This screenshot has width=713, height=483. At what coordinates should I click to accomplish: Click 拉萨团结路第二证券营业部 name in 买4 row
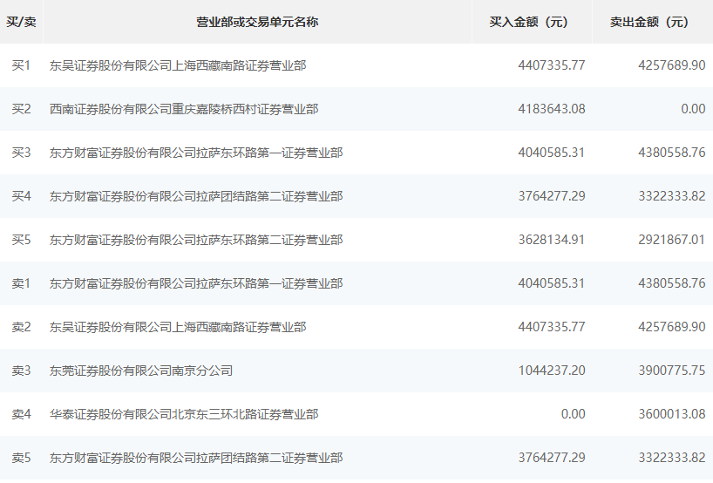pos(196,196)
